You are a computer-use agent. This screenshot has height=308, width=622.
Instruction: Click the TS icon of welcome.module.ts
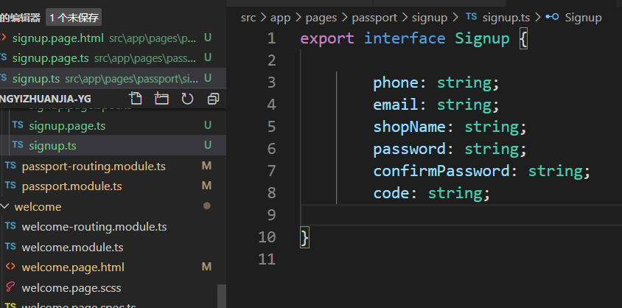(x=11, y=247)
